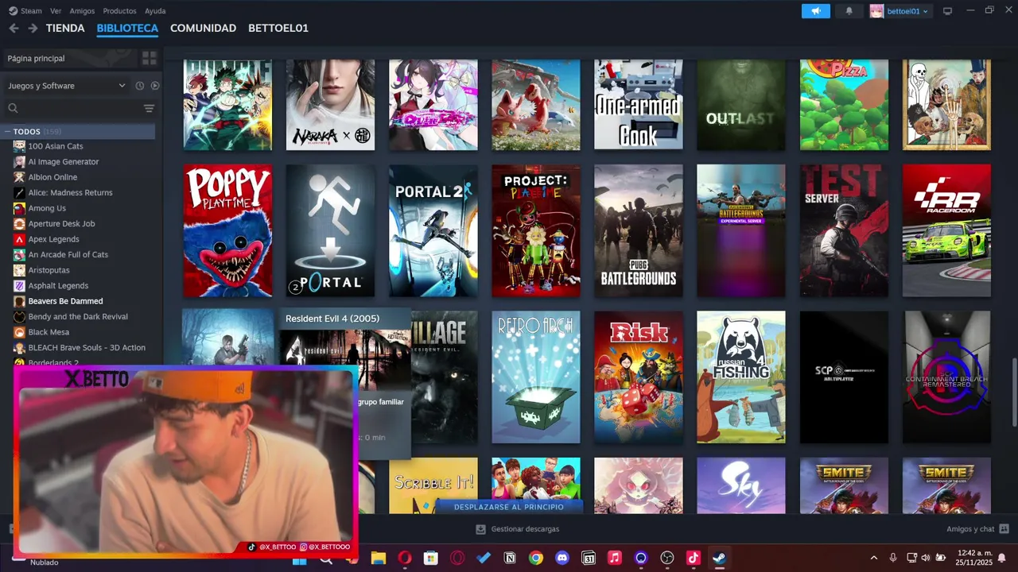Open Gestionar descargas
The height and width of the screenshot is (572, 1018).
tap(525, 529)
